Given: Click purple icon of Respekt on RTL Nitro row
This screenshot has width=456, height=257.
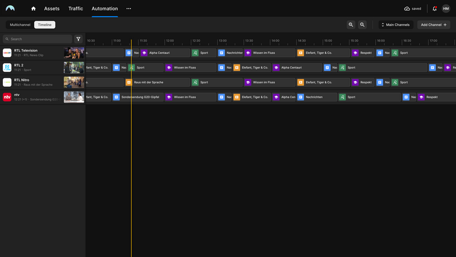Looking at the screenshot, I should click(355, 82).
